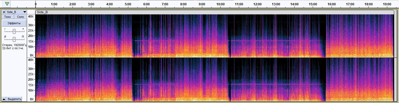Viewport: 399px width, 103px height.
Task: Close the Side_B track with the X button
Action: tap(4, 12)
